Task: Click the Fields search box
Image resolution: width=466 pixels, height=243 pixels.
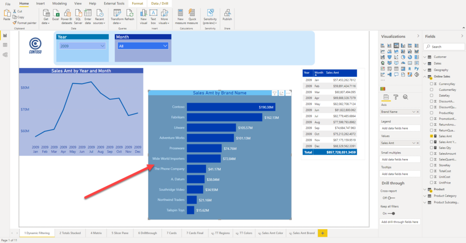Action: point(444,47)
